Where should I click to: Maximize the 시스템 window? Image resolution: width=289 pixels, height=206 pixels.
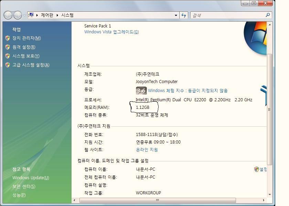pyautogui.click(x=254, y=3)
